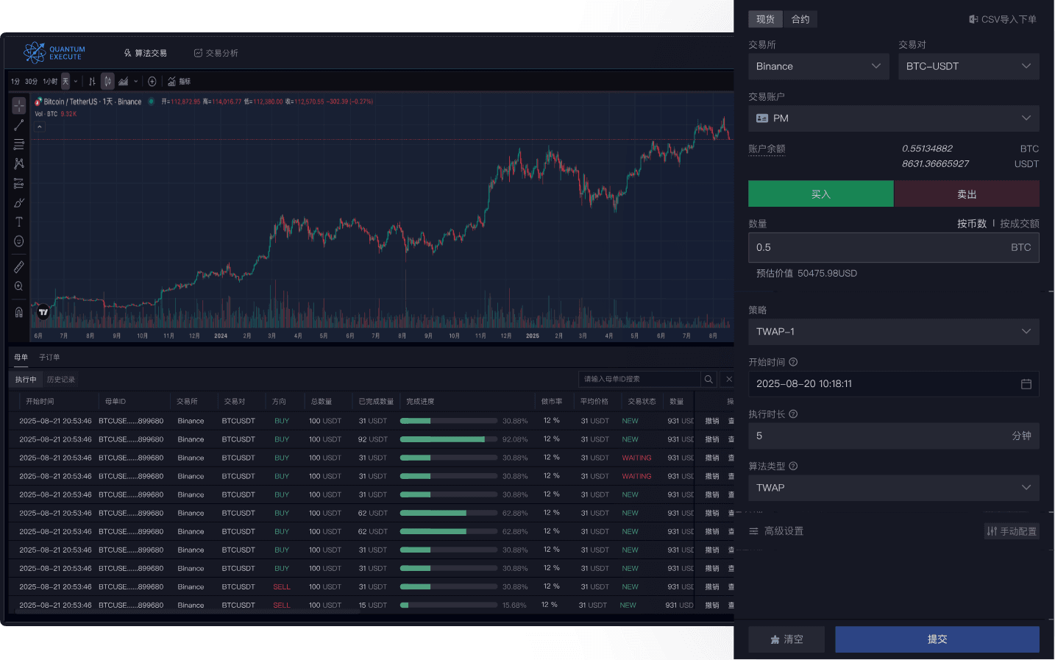This screenshot has width=1055, height=660.
Task: Click the candlestick chart type icon
Action: click(x=107, y=82)
